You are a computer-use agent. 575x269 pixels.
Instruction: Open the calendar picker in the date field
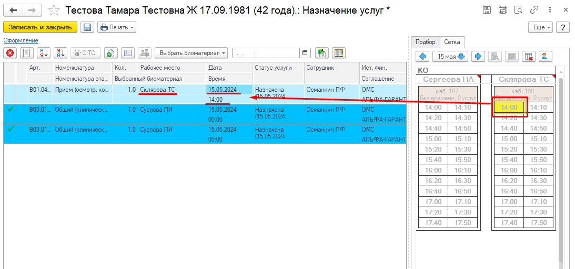[x=305, y=52]
